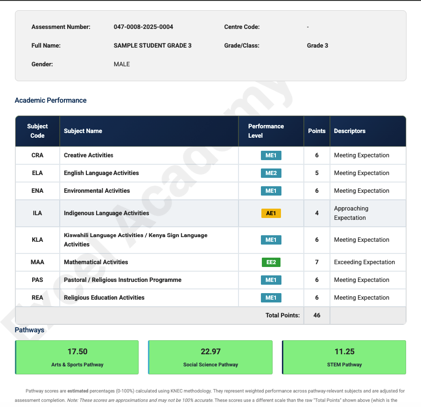Click the Academic Performance section heading
Viewport: 421px width, 407px height.
point(50,100)
